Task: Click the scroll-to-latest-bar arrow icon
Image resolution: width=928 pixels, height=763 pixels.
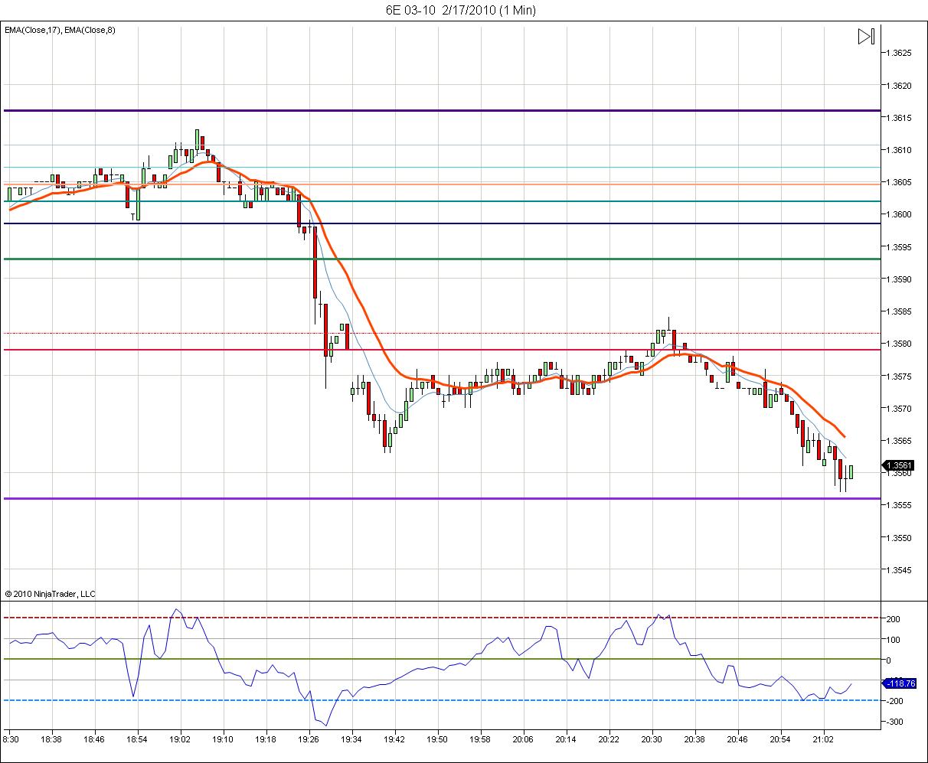Action: [x=866, y=36]
